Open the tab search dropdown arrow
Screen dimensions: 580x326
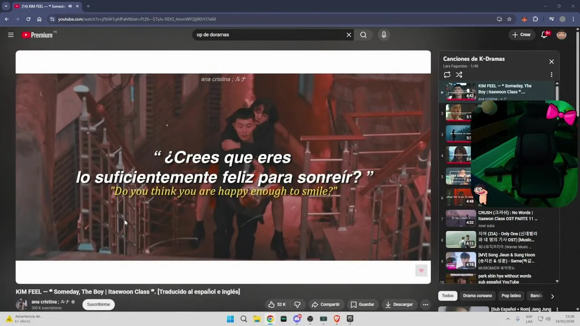click(x=6, y=6)
